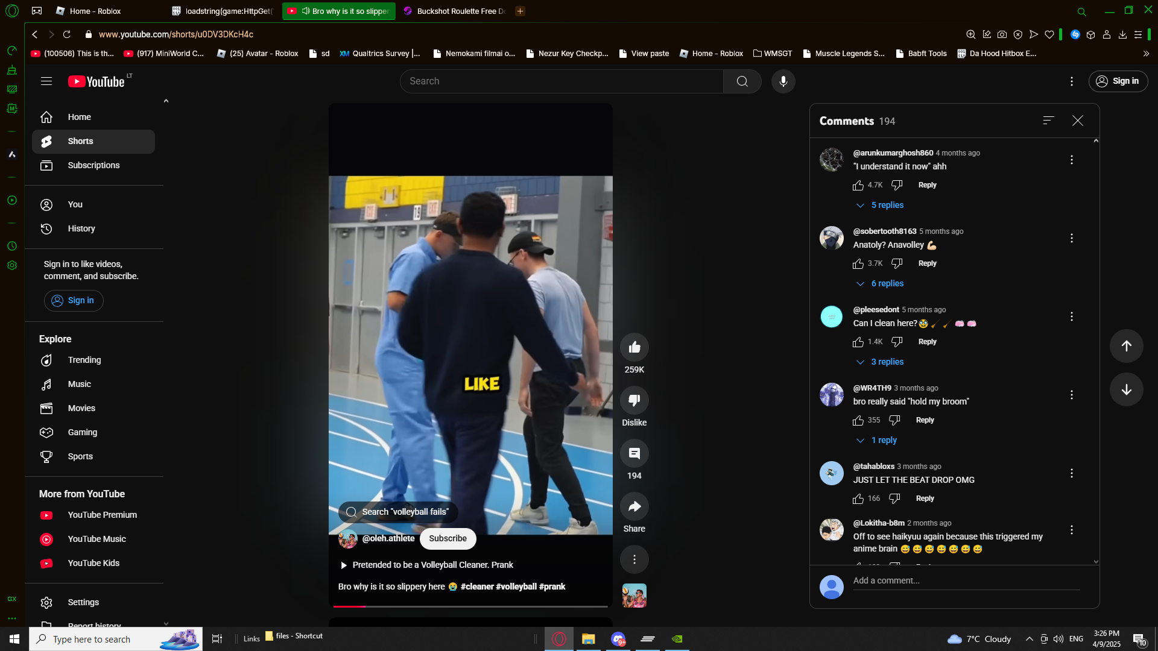Screen dimensions: 1158x651
Task: Open more actions menu for the Short
Action: 634,559
